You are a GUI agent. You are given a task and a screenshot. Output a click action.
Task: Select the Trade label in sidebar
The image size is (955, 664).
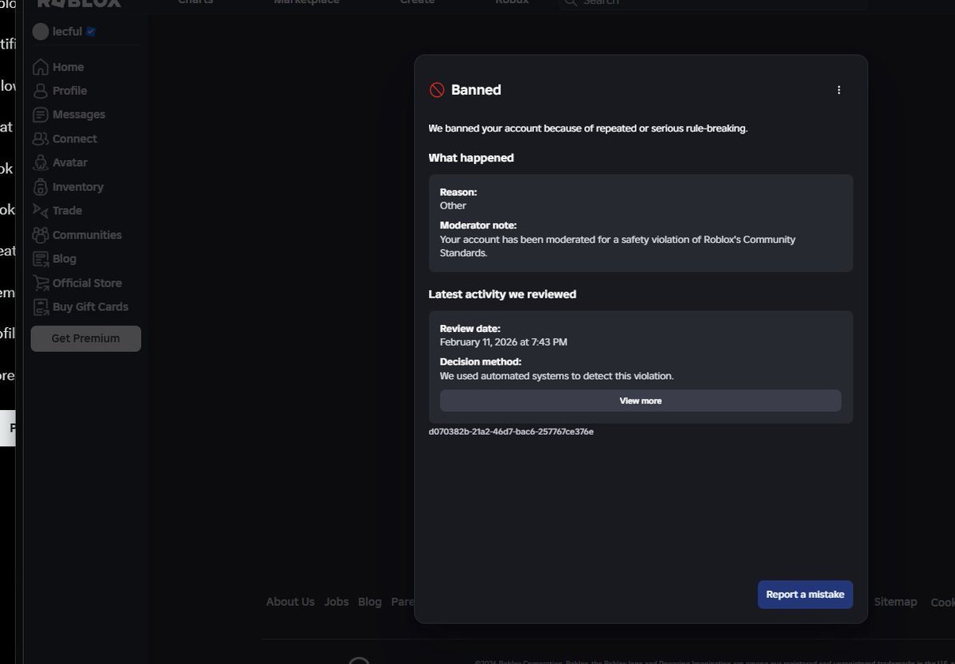pyautogui.click(x=68, y=210)
